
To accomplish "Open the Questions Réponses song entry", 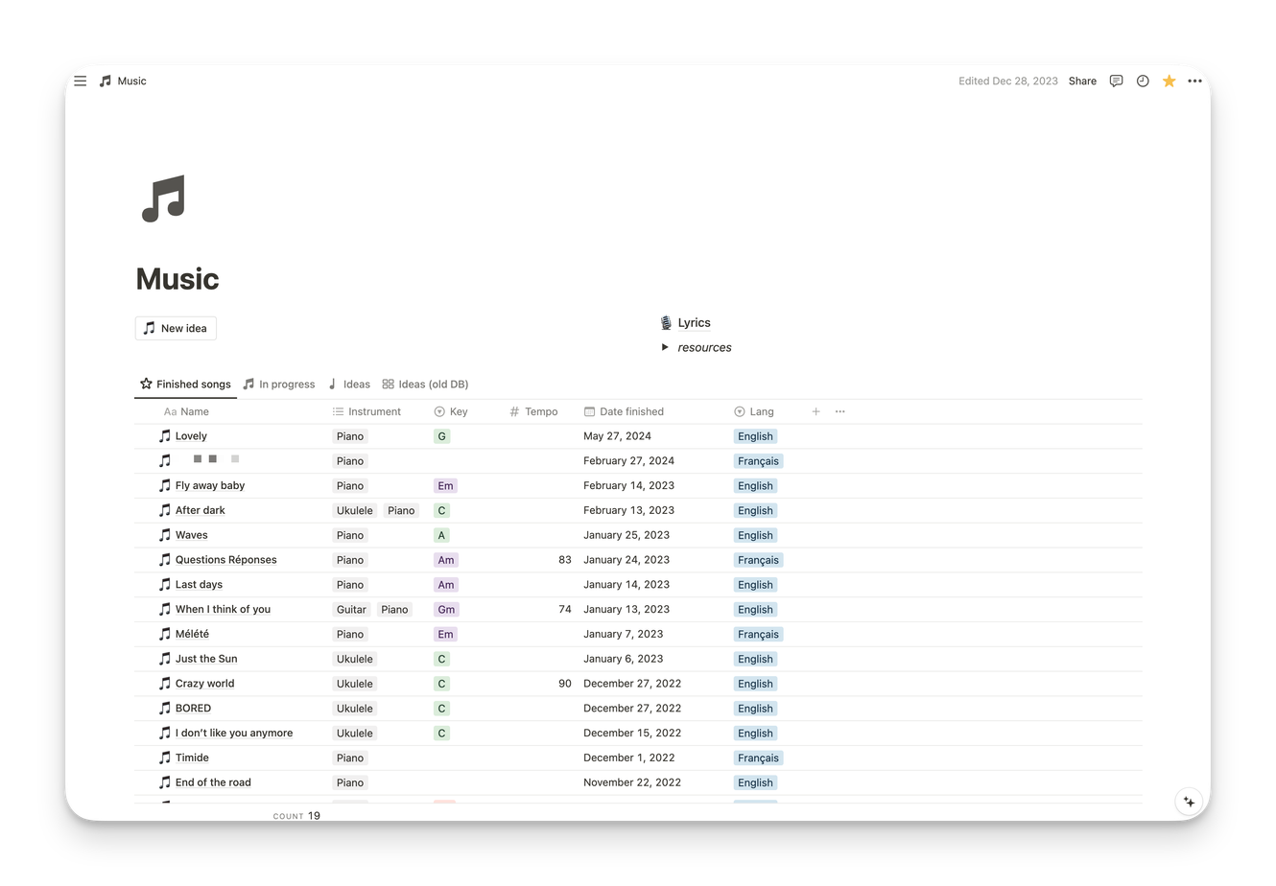I will 225,560.
